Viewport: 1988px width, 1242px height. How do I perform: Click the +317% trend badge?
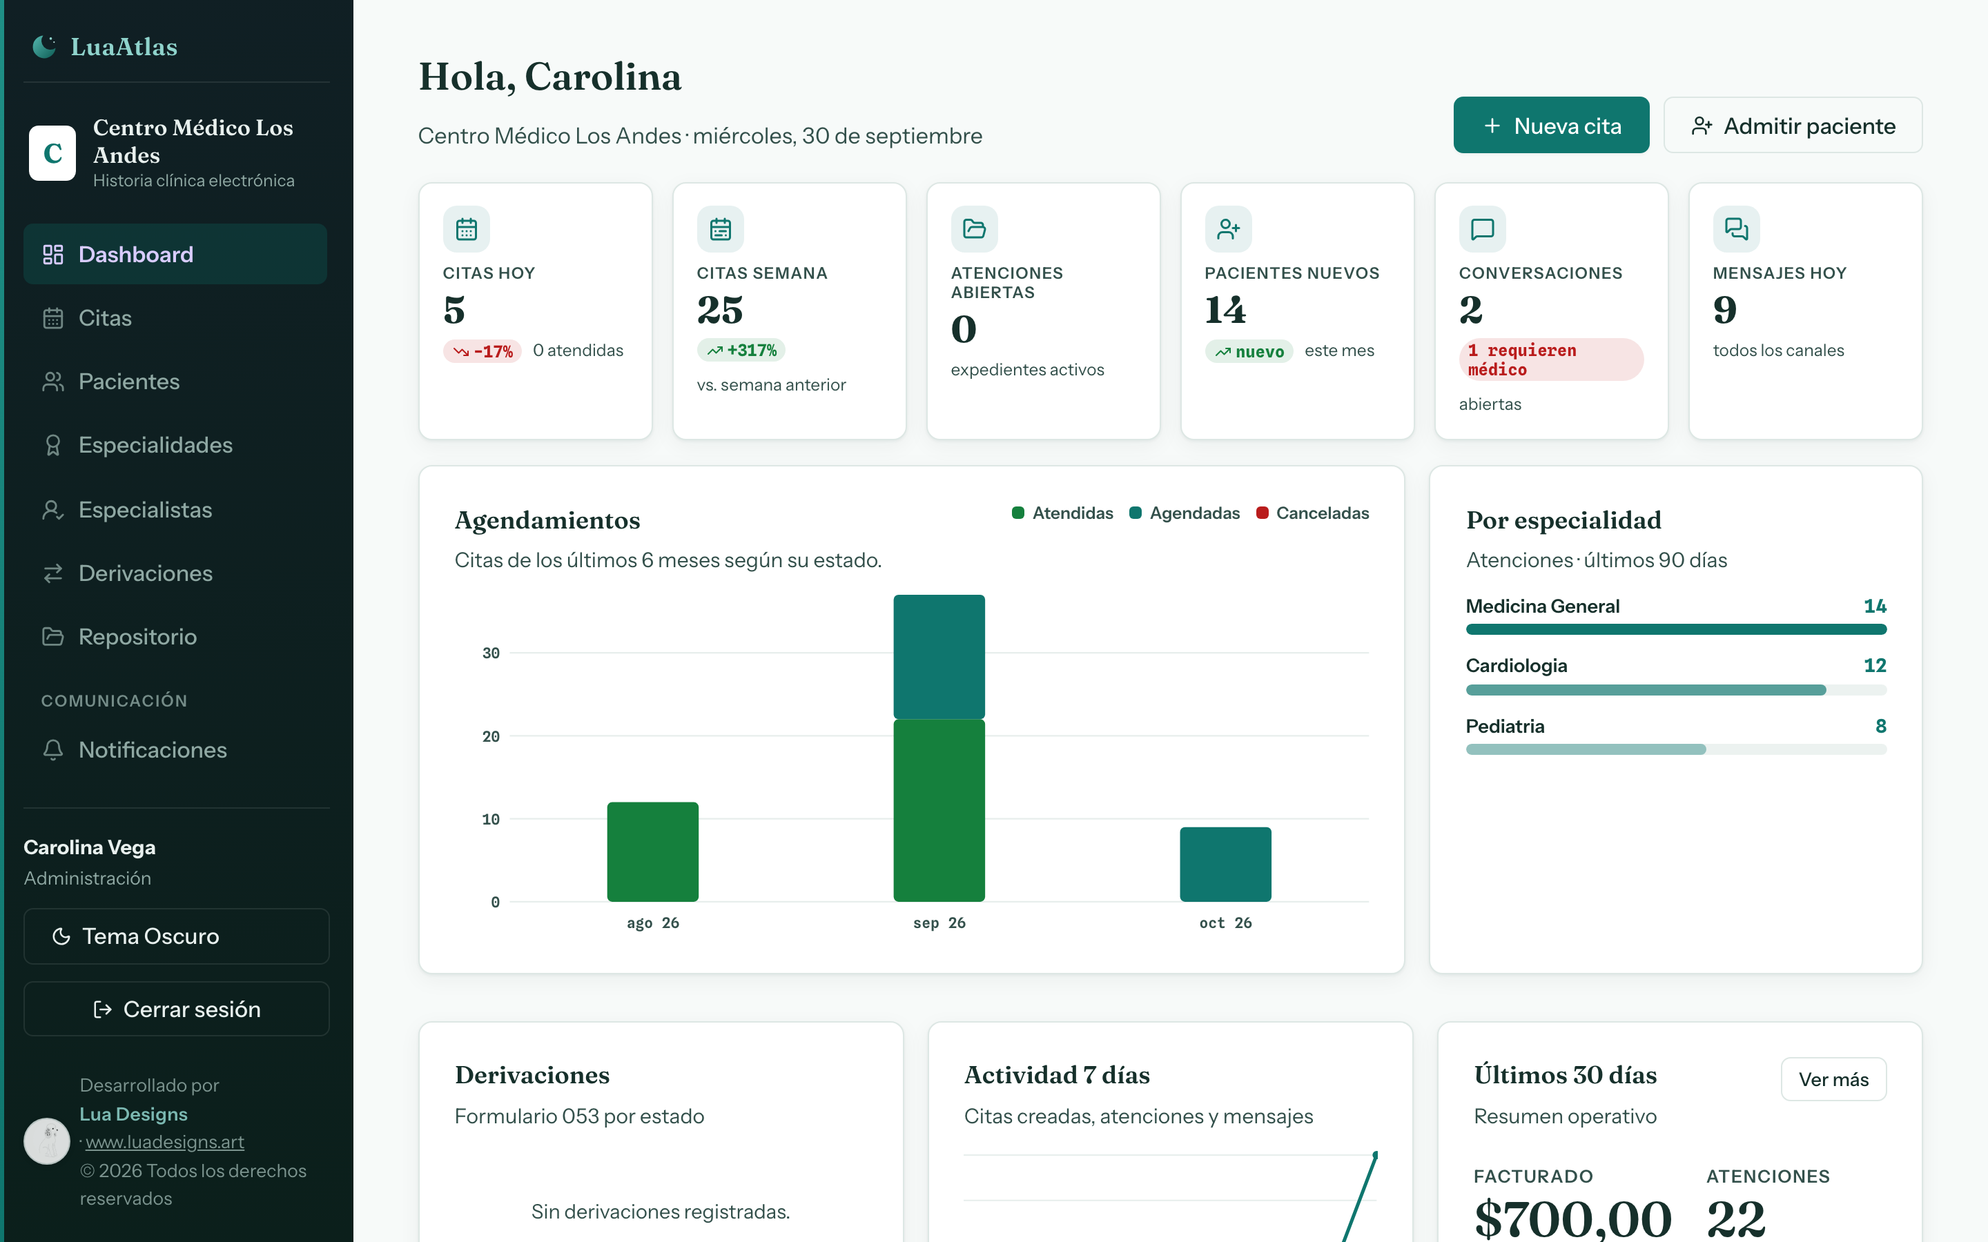741,350
